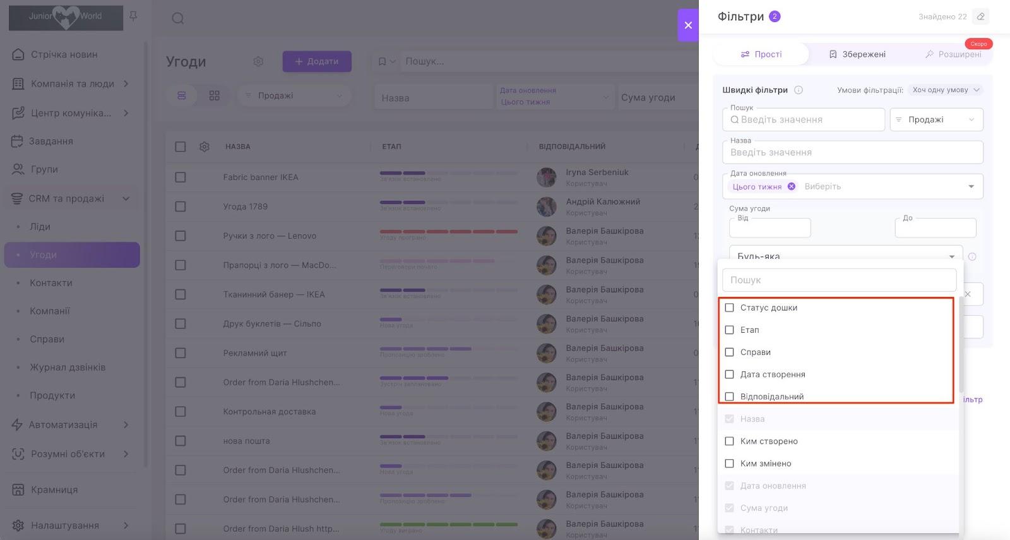Viewport: 1010px width, 540px height.
Task: Expand the Дата оновлення dropdown arrow
Action: click(971, 186)
